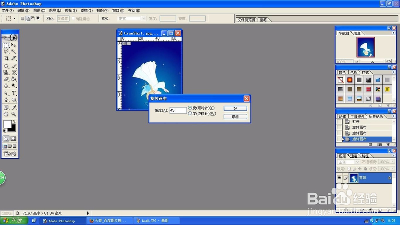
Task: Select the Eraser tool
Action: click(6, 79)
